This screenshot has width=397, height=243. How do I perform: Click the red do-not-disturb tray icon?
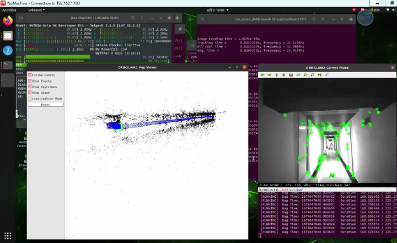(354, 10)
